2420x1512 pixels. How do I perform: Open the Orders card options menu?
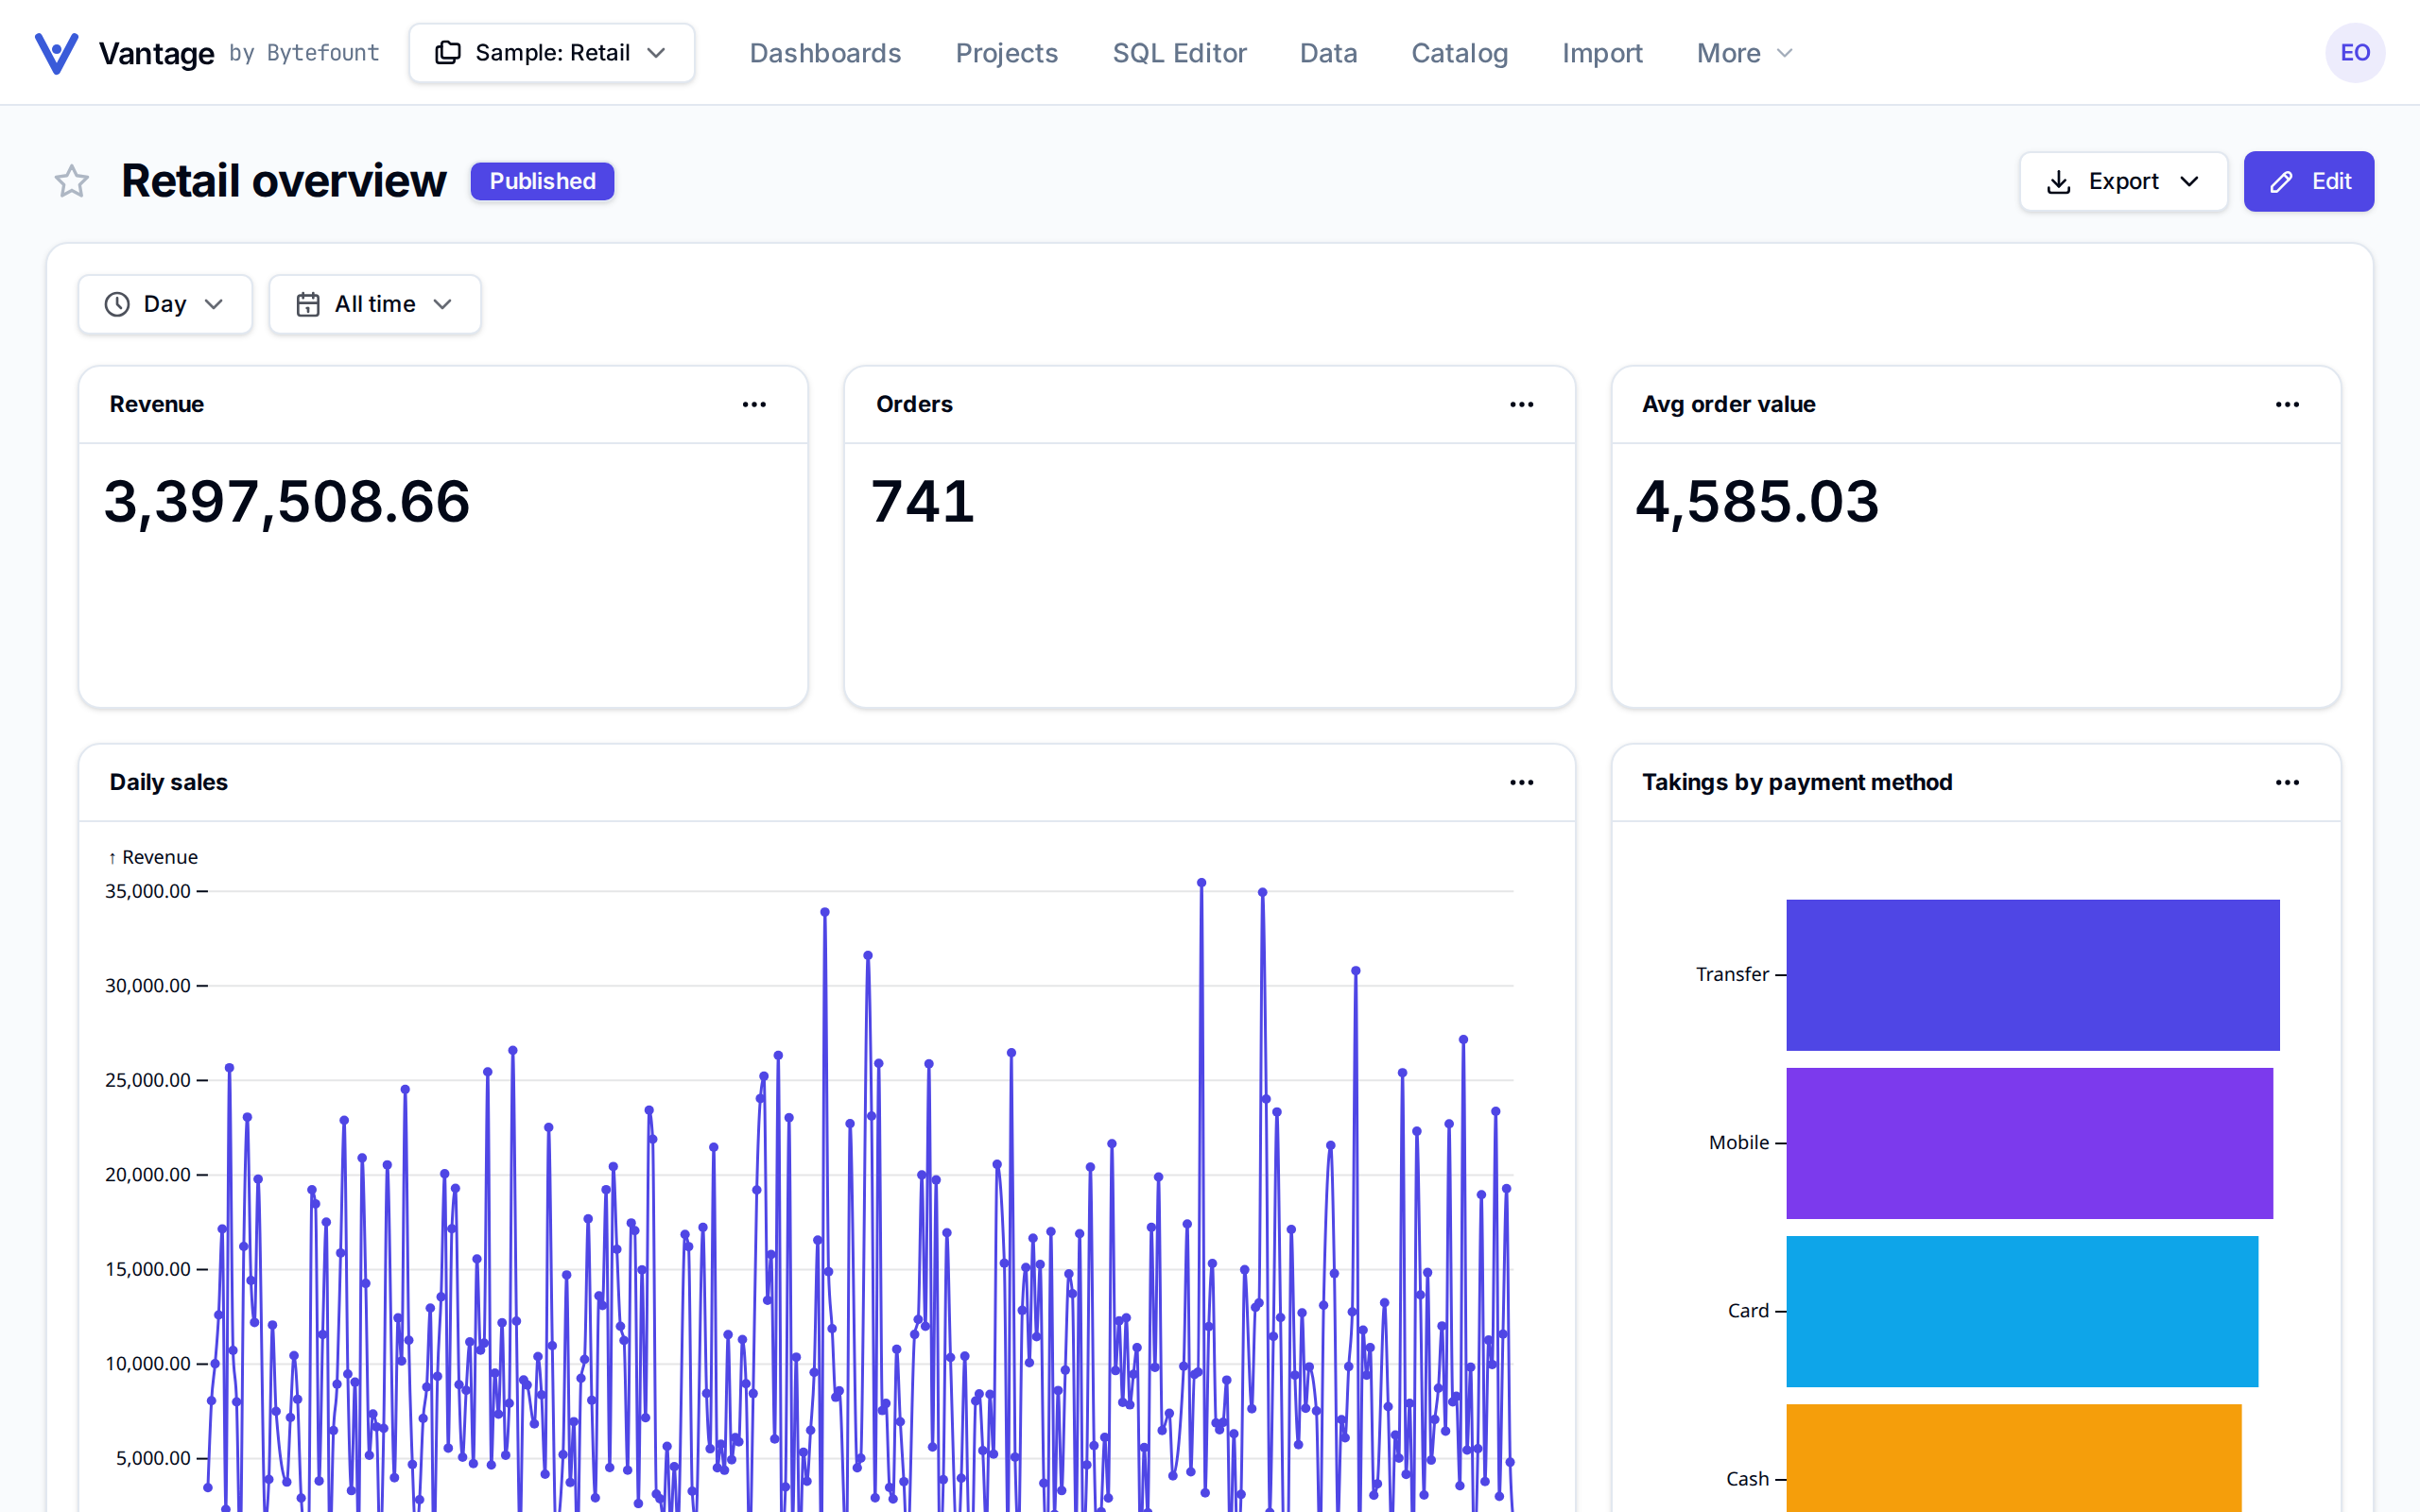pos(1521,404)
